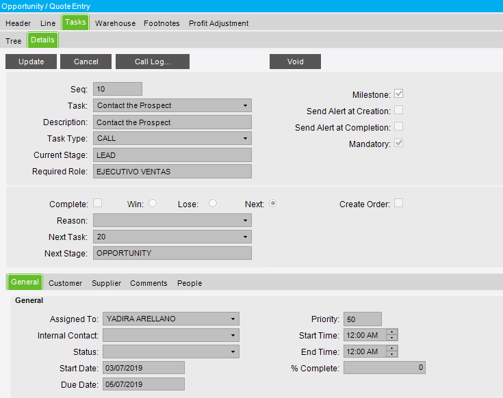Open the Customer tab

pos(66,283)
